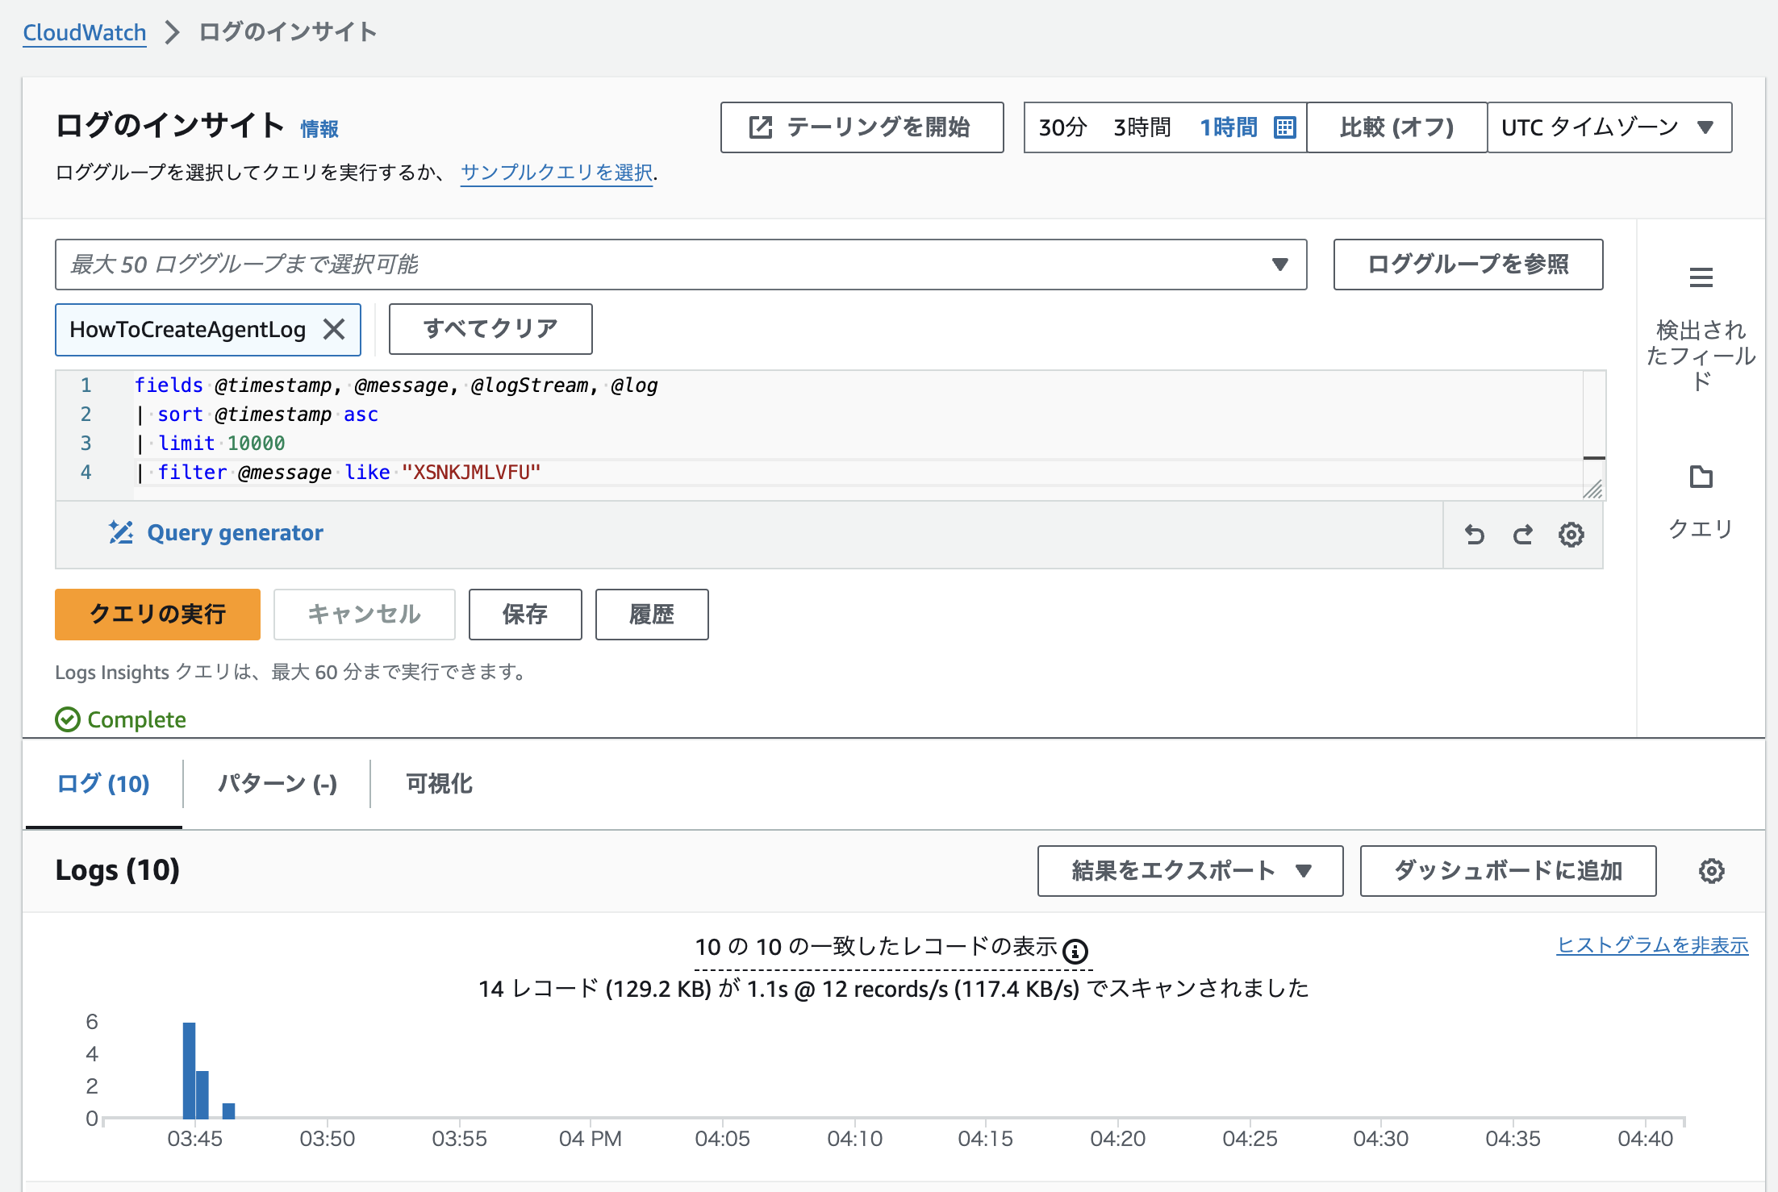Open the calendar custom time range icon

pyautogui.click(x=1284, y=127)
